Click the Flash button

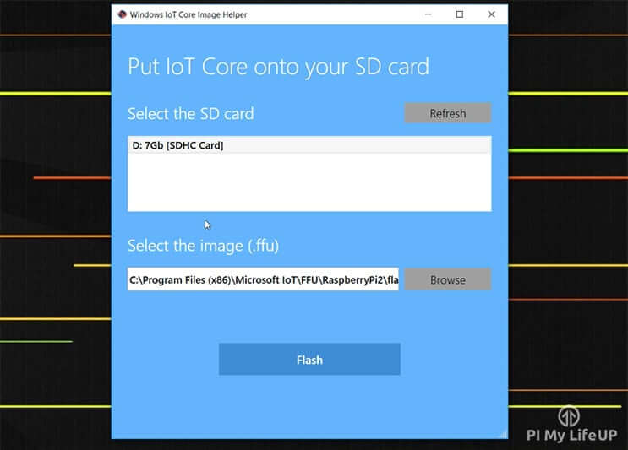(309, 359)
